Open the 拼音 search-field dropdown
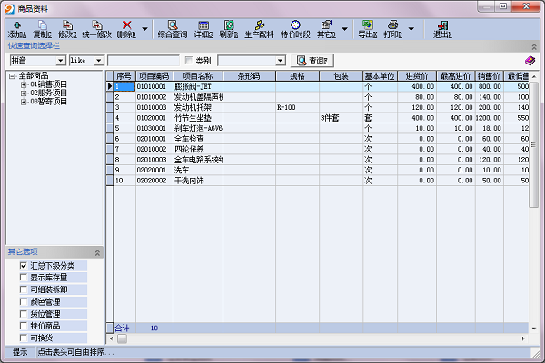This screenshot has width=545, height=363. 60,61
